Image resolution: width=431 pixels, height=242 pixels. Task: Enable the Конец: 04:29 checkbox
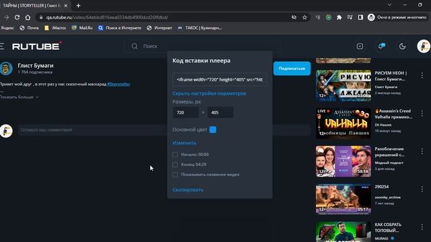[175, 165]
